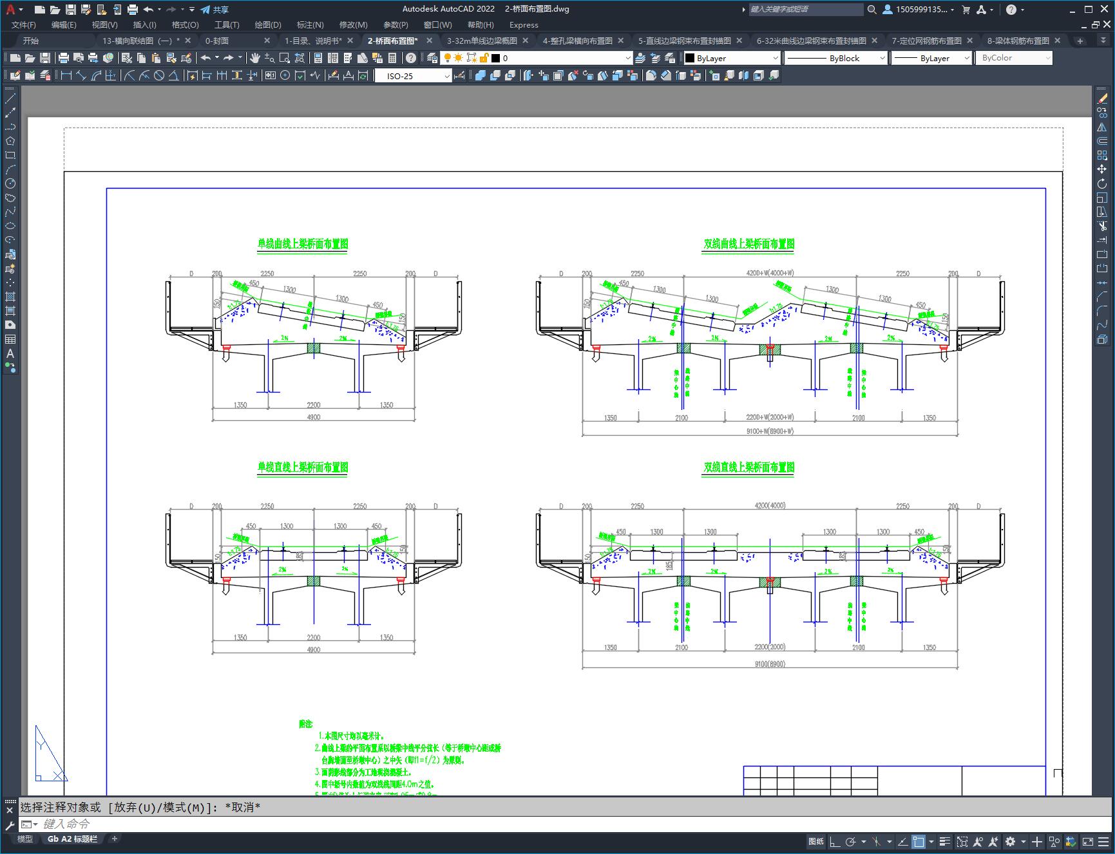Click the Plot printer icon in standard toolbar
Screen dimensions: 1115x854
(64, 58)
